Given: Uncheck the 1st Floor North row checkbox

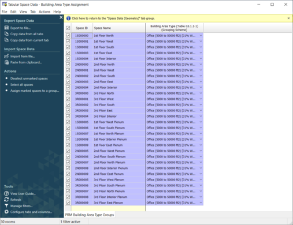Looking at the screenshot, I should (68, 35).
